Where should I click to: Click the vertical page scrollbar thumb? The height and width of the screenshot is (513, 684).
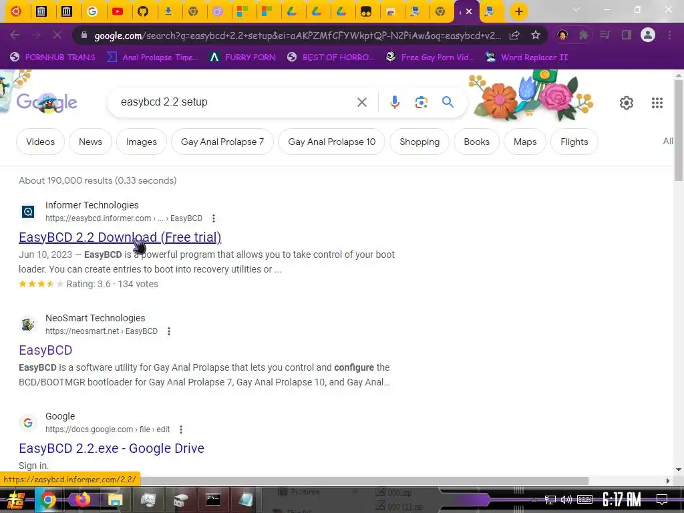679,130
